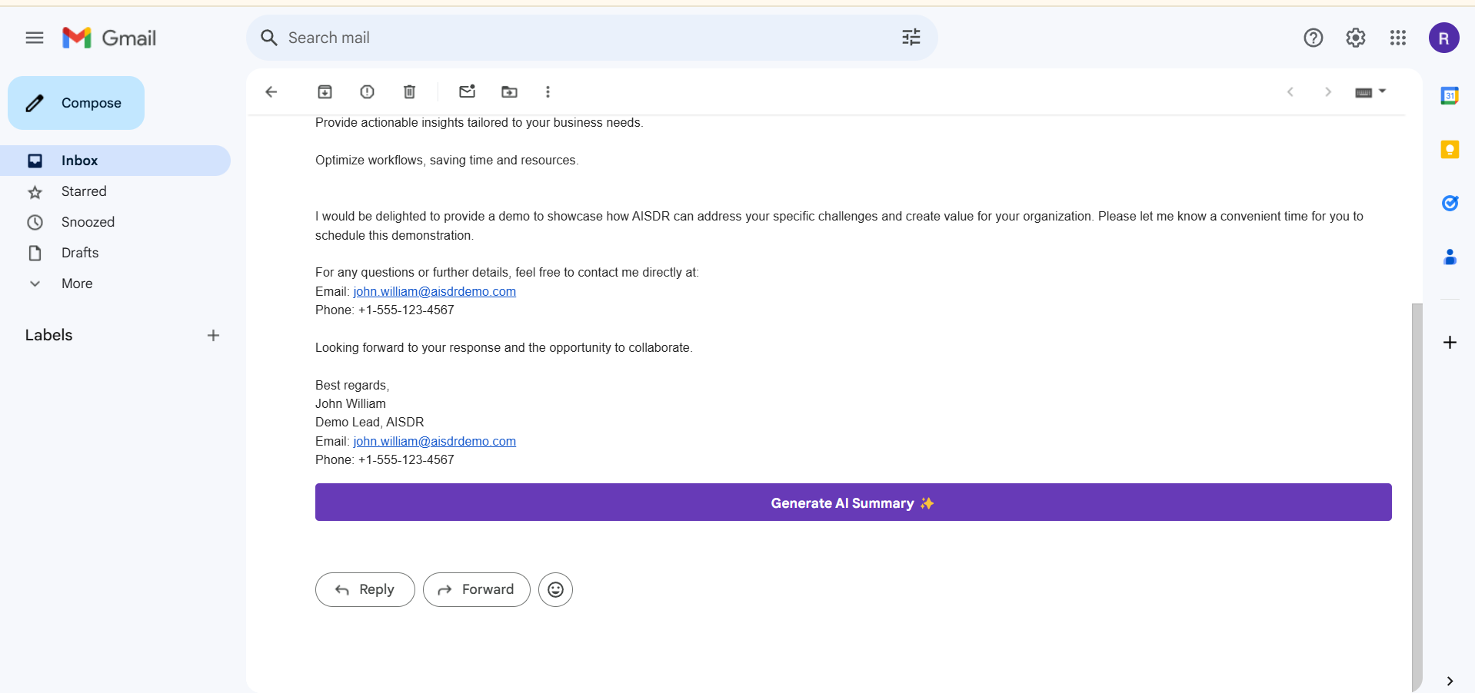The image size is (1475, 693).
Task: Click "Looking forward to your response" line
Action: pos(504,348)
